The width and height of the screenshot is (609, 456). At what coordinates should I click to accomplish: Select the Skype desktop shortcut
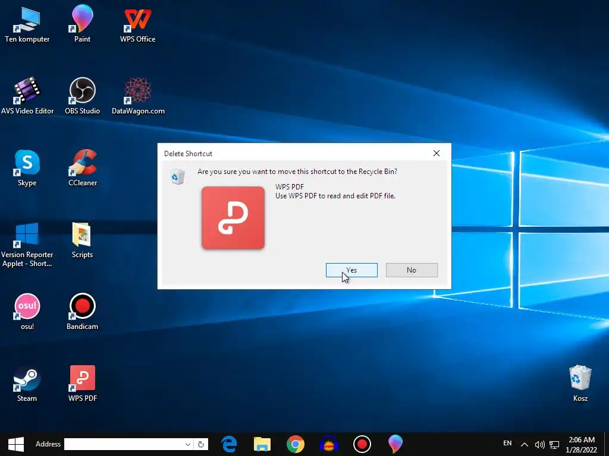pyautogui.click(x=27, y=168)
